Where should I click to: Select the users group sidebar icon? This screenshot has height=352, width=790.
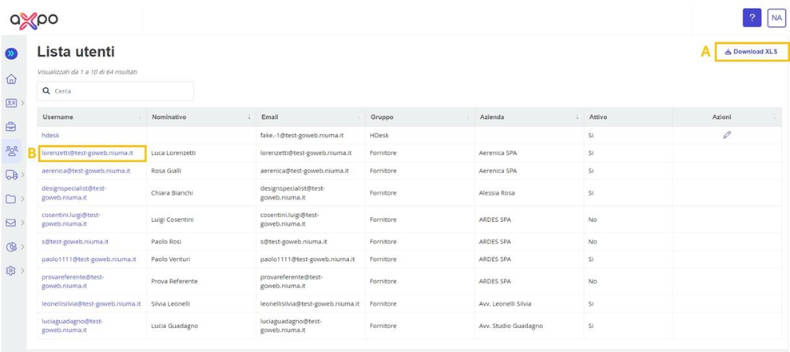point(11,151)
